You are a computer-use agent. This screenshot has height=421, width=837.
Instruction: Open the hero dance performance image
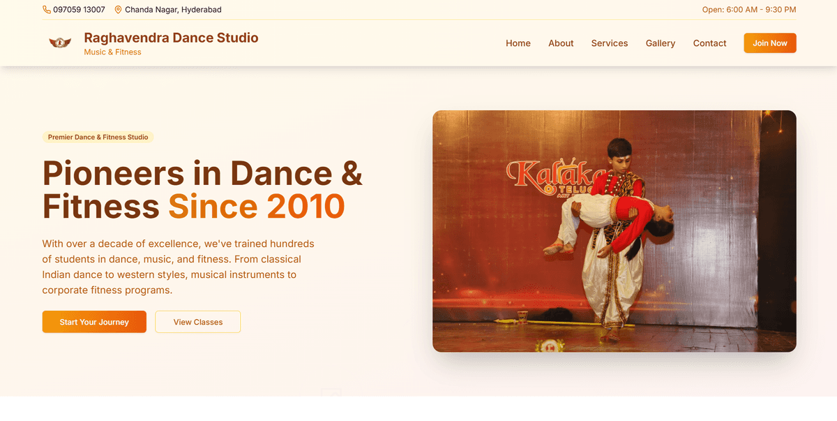(x=614, y=231)
